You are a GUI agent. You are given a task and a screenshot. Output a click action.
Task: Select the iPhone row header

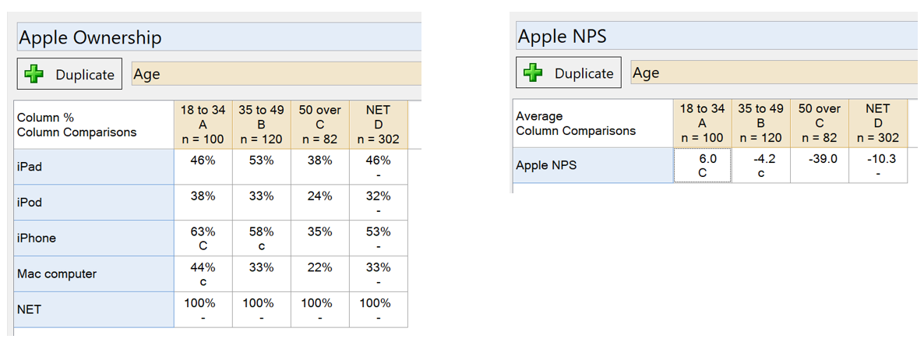(94, 238)
